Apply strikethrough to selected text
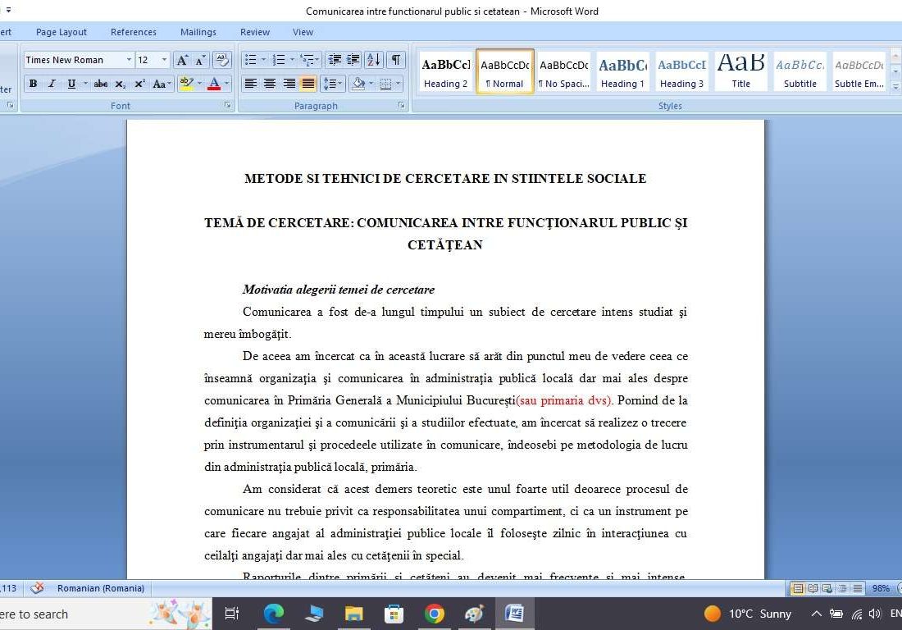 point(101,83)
